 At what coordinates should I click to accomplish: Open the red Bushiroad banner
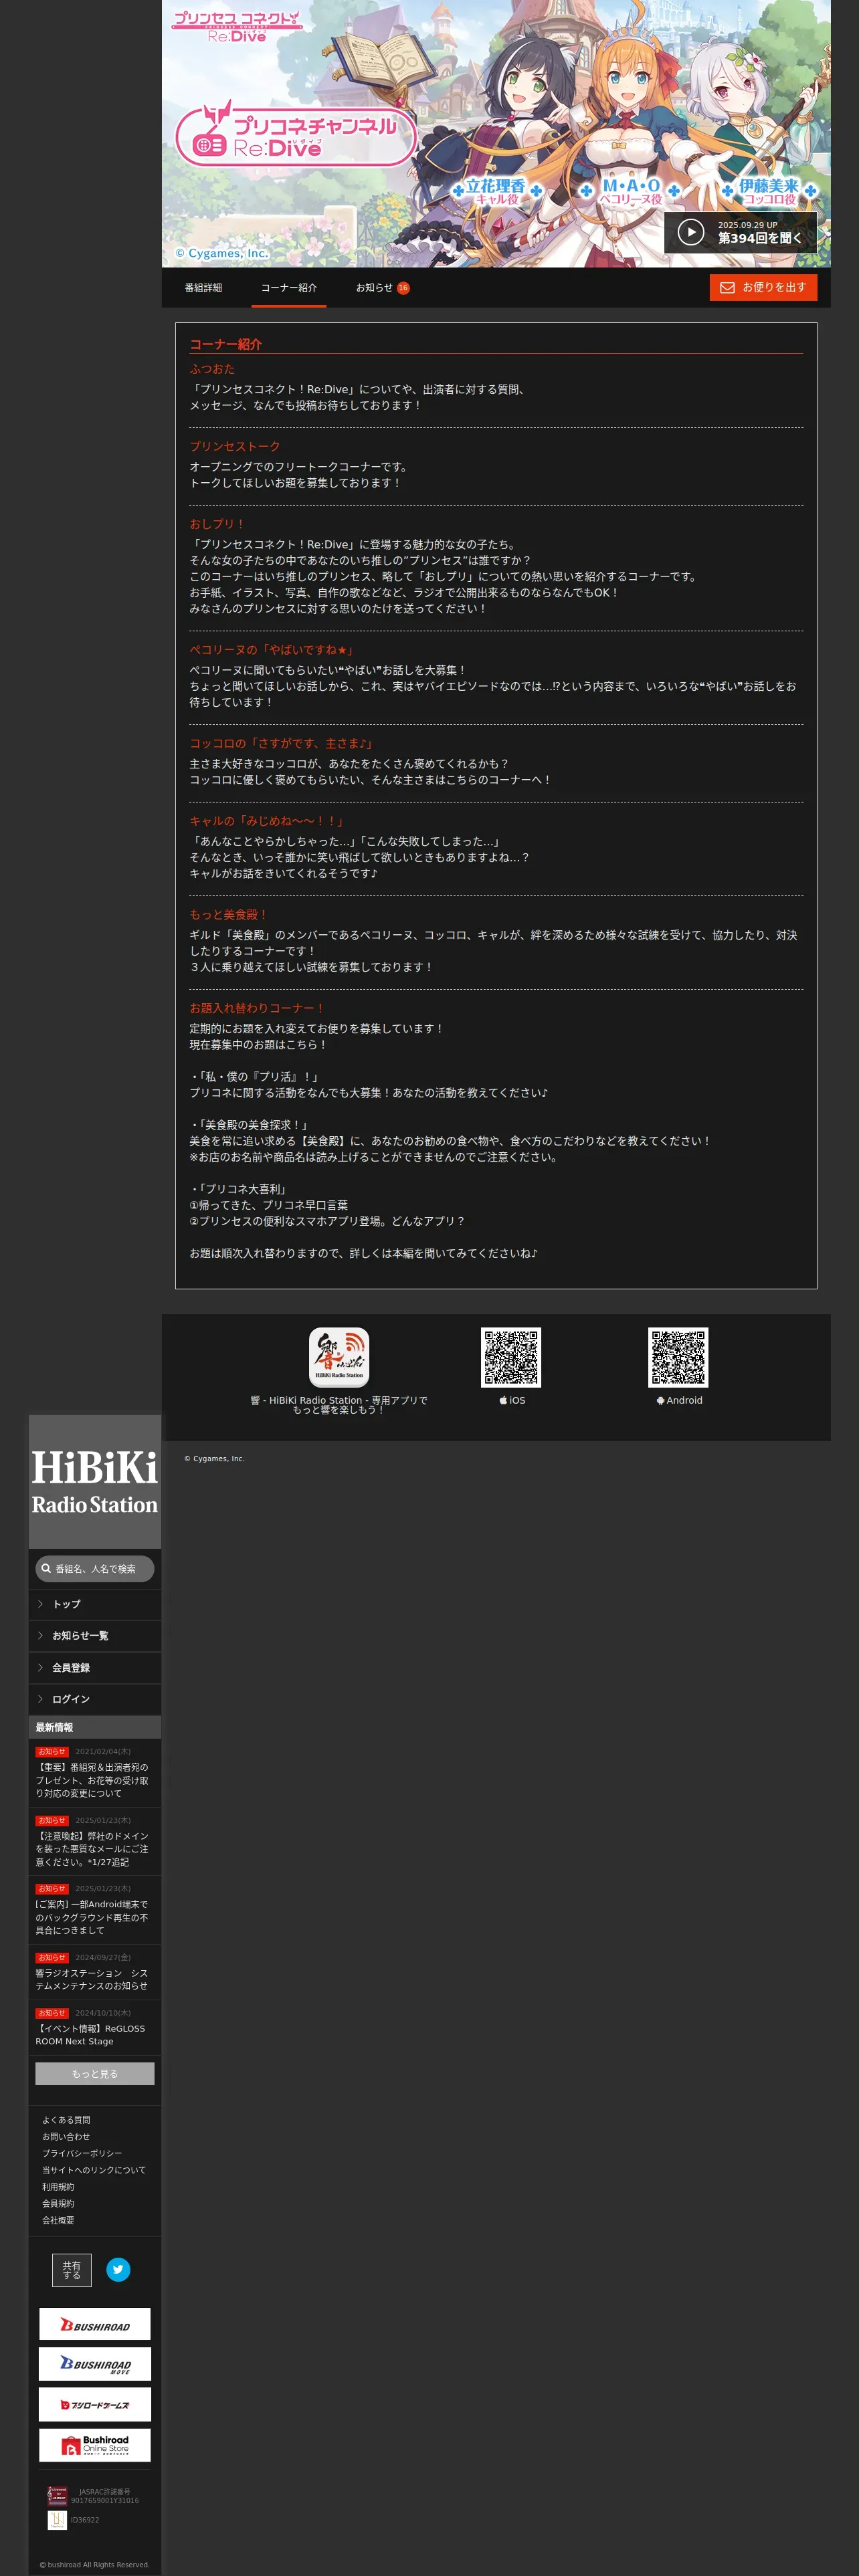tap(95, 2324)
